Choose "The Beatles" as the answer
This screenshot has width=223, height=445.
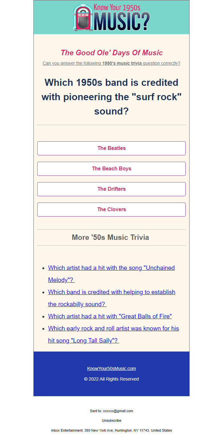pyautogui.click(x=111, y=148)
